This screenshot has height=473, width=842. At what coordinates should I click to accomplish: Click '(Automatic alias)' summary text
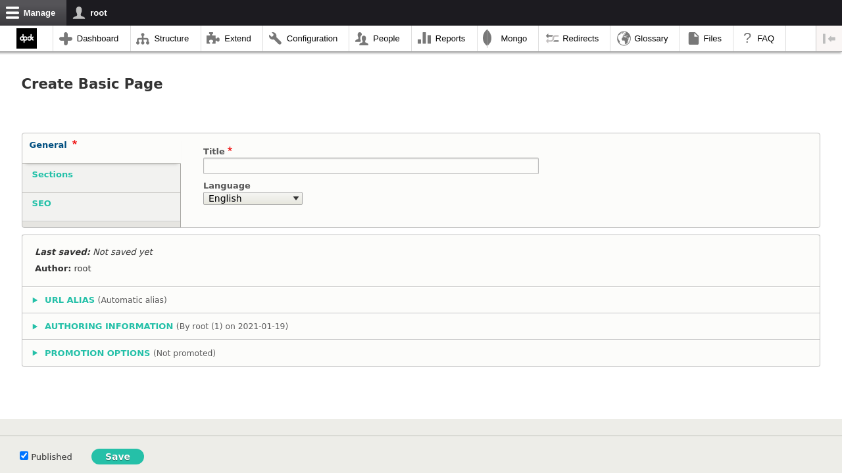(132, 300)
